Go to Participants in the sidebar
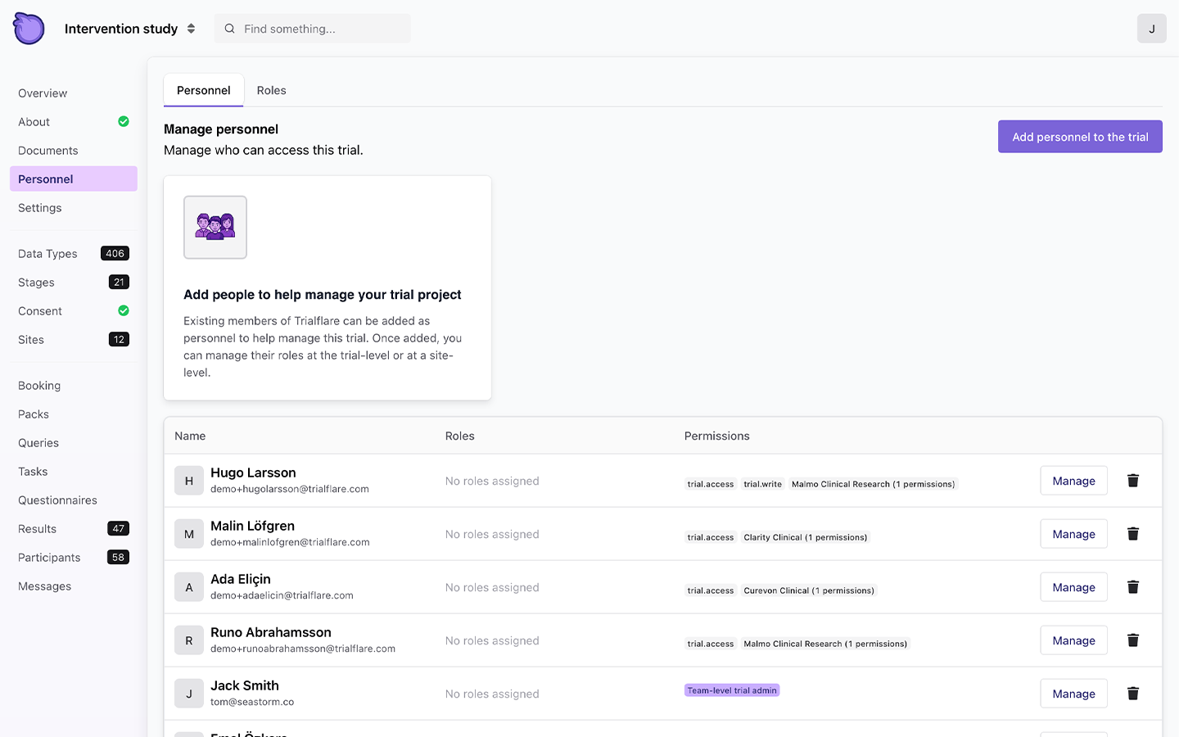 coord(74,558)
